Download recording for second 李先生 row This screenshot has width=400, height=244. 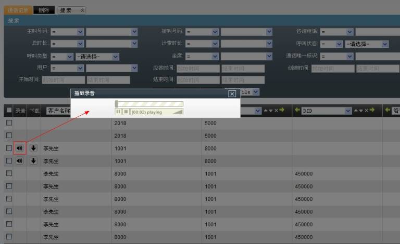click(33, 161)
